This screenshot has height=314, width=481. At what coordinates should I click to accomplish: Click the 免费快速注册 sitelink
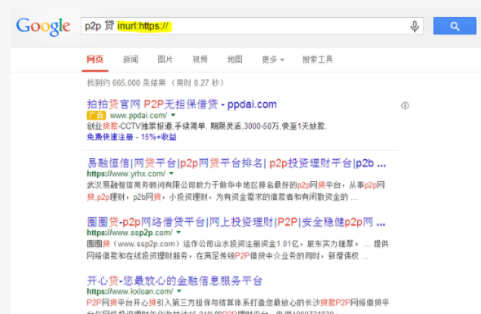point(110,137)
